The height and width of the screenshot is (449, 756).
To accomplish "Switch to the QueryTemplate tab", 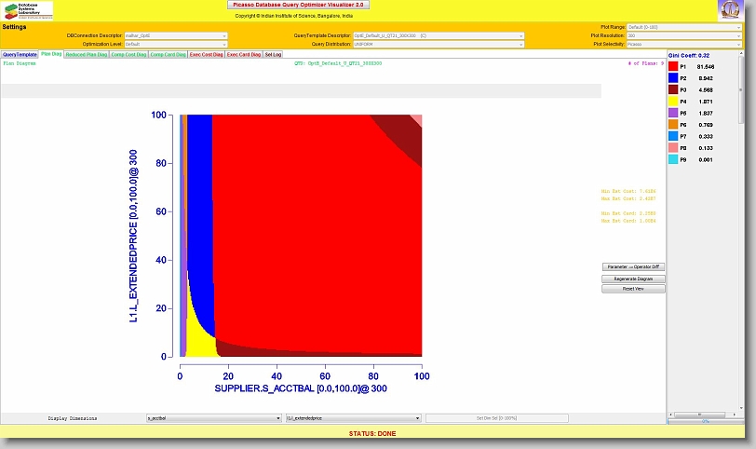I will click(x=20, y=55).
